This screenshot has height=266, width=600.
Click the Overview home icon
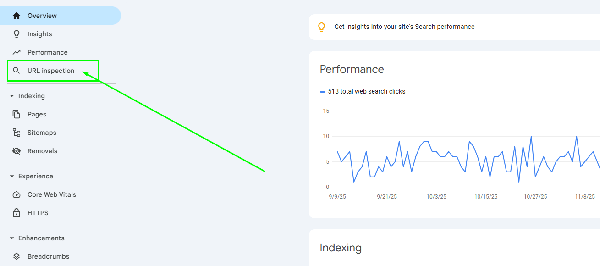[17, 16]
